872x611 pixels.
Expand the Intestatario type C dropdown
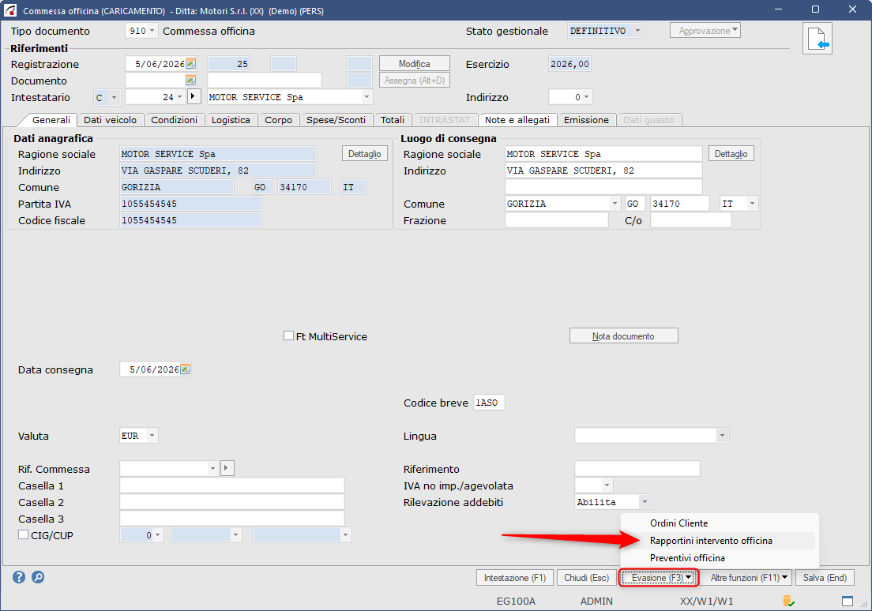click(114, 97)
